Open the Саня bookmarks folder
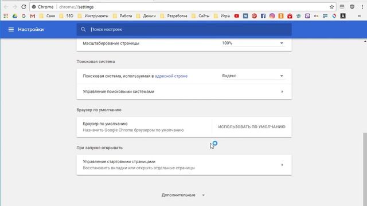 [47, 16]
